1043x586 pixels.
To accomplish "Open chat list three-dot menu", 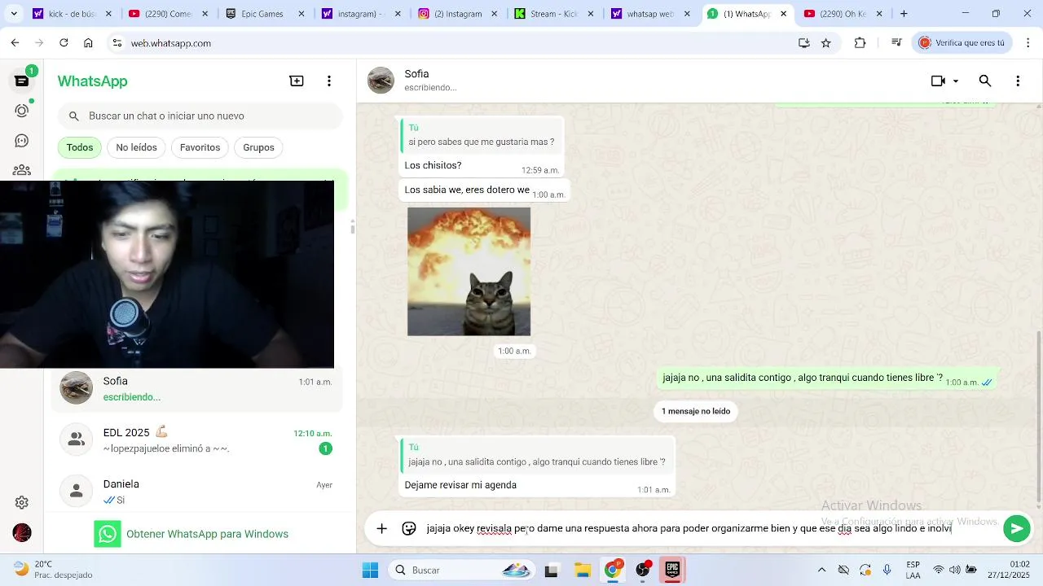I will [329, 81].
